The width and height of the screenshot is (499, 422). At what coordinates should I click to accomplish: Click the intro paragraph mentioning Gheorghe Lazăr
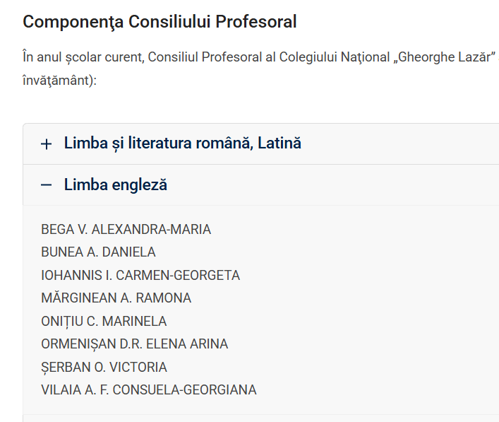pos(260,69)
